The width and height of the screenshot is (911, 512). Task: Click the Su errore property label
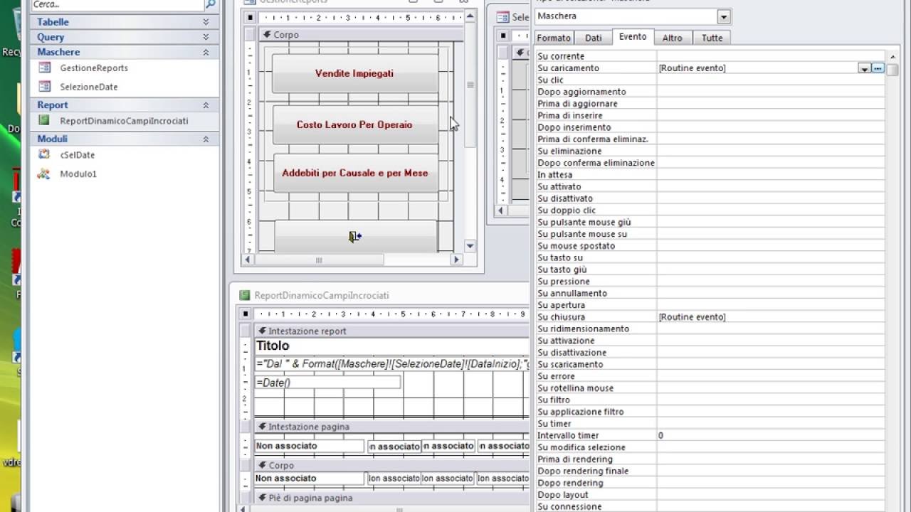tap(556, 376)
